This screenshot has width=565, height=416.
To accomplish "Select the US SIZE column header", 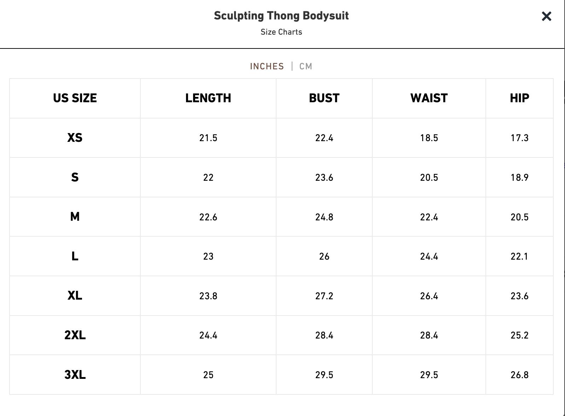I will pyautogui.click(x=75, y=98).
